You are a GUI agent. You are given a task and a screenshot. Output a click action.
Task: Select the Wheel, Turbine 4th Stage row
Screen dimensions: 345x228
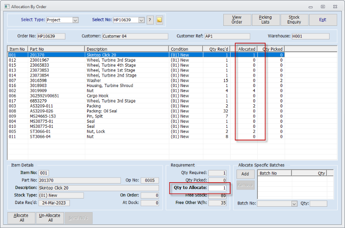[x=146, y=65]
